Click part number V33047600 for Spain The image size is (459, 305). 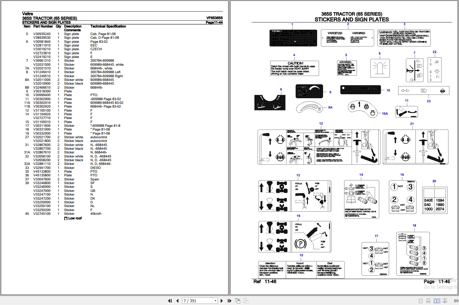[42, 179]
